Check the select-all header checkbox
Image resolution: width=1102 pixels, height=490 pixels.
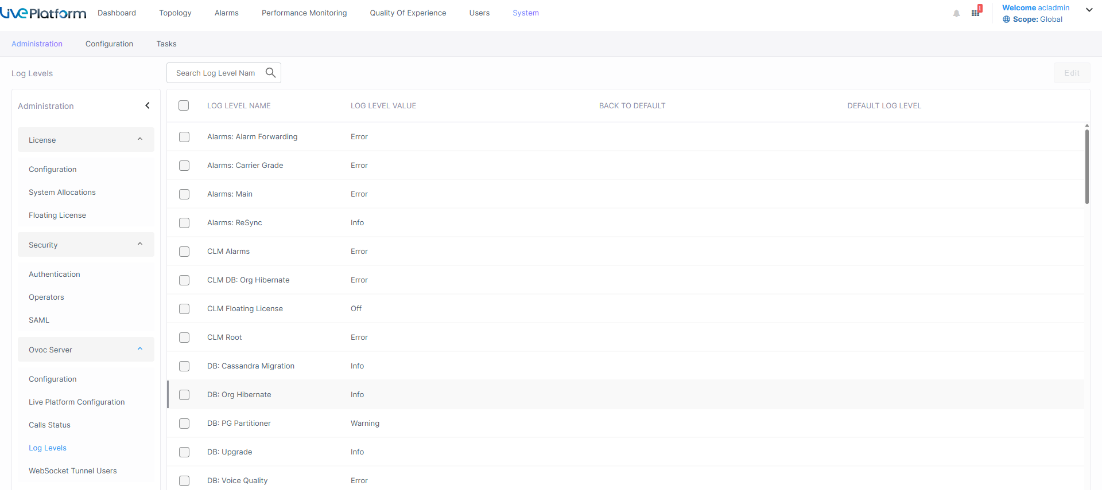tap(184, 105)
